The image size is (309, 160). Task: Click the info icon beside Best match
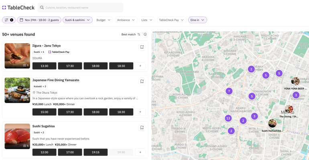tap(145, 34)
